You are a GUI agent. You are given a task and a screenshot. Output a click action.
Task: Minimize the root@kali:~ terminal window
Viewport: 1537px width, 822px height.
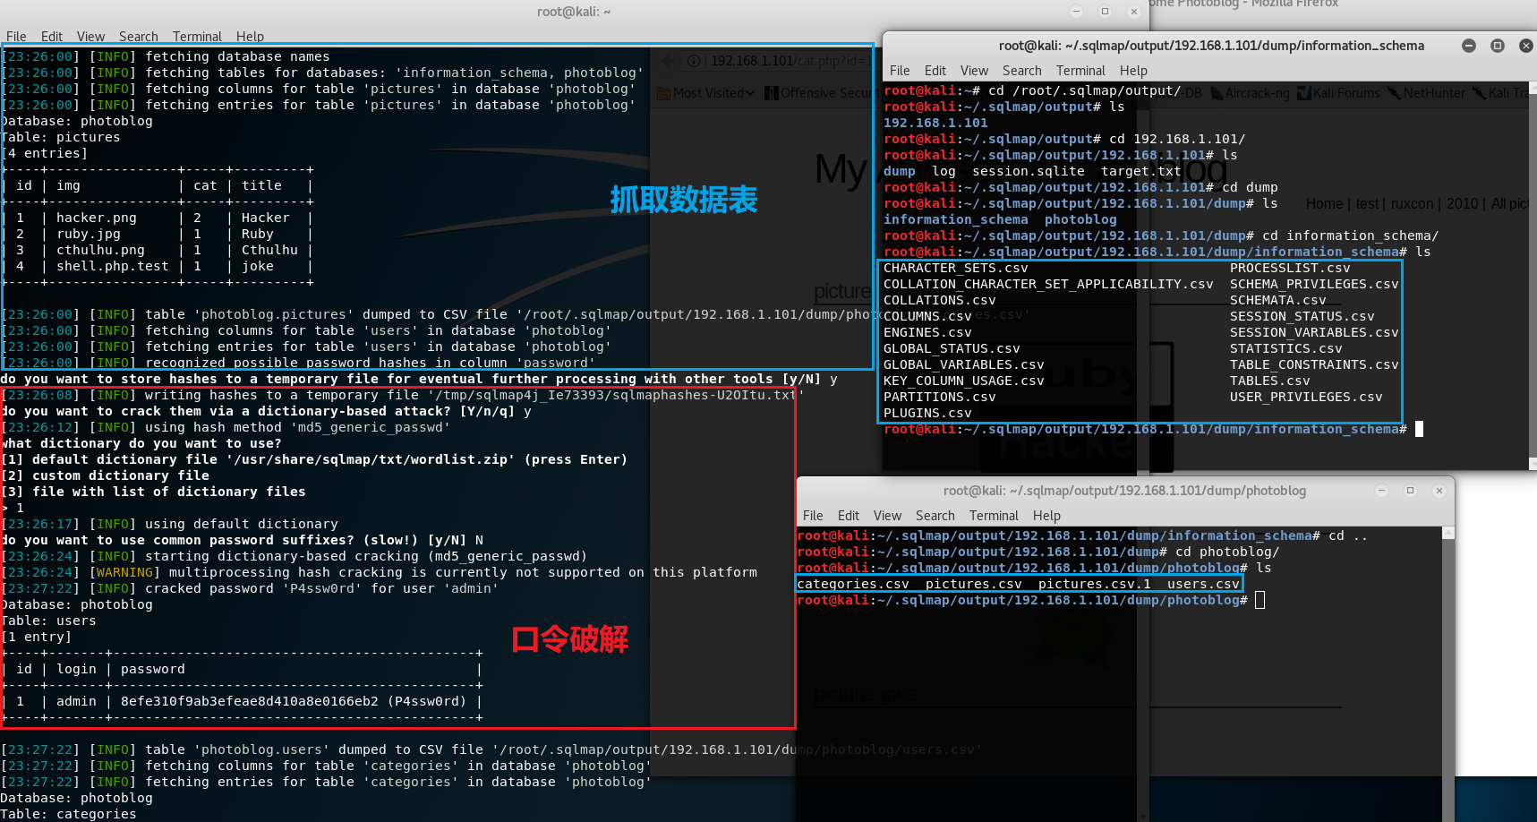tap(1076, 12)
